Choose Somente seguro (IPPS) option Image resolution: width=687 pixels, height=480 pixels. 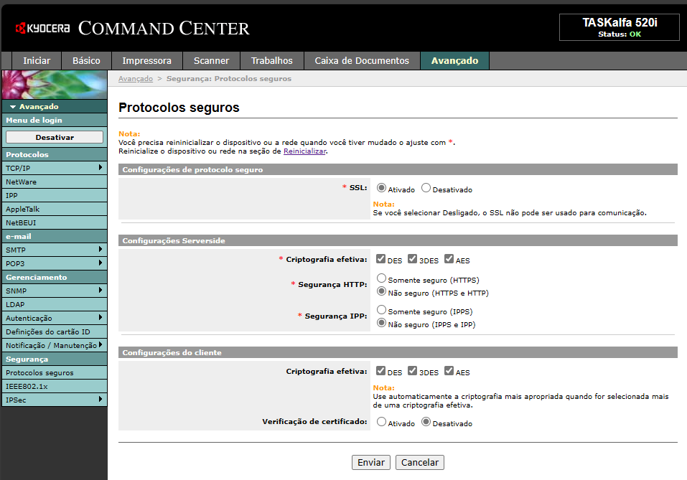click(382, 310)
